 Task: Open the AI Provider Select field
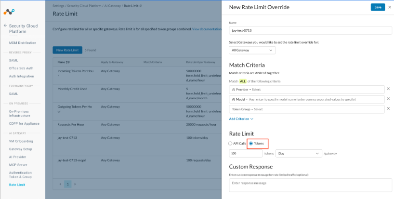click(x=306, y=90)
